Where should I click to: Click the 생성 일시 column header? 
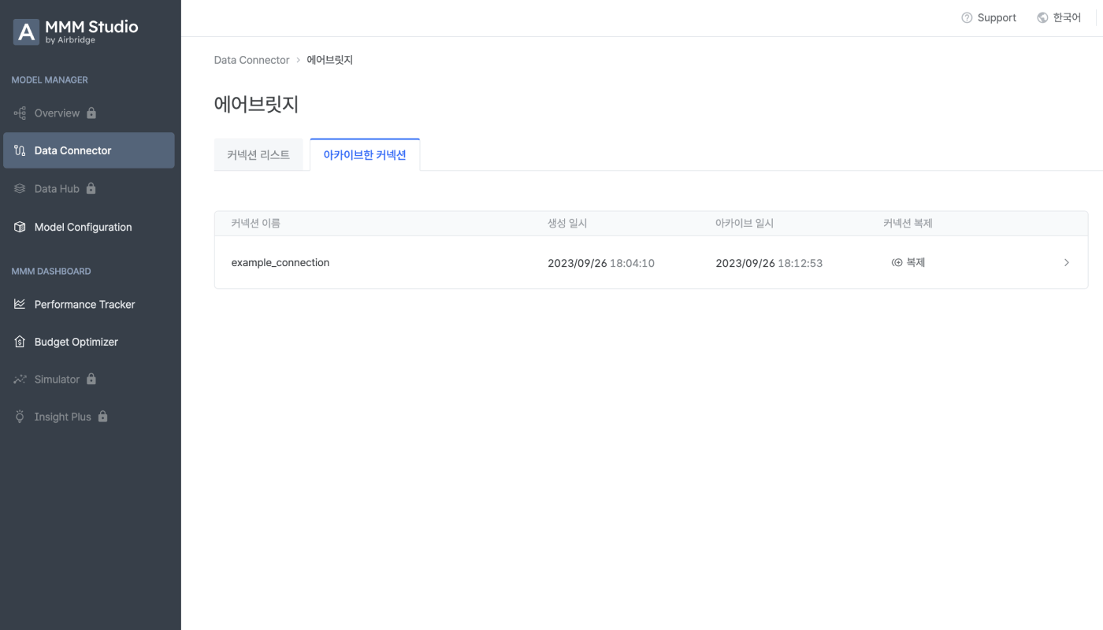tap(567, 224)
